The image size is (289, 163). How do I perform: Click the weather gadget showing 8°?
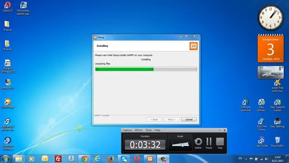[x=270, y=72]
